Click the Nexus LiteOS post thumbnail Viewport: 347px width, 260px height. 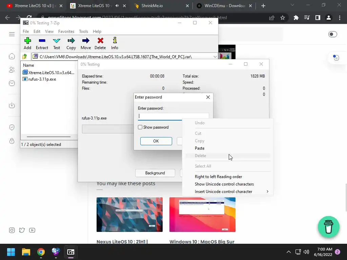129,214
